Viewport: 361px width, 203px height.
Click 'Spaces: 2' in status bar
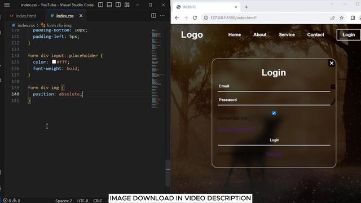(x=64, y=201)
